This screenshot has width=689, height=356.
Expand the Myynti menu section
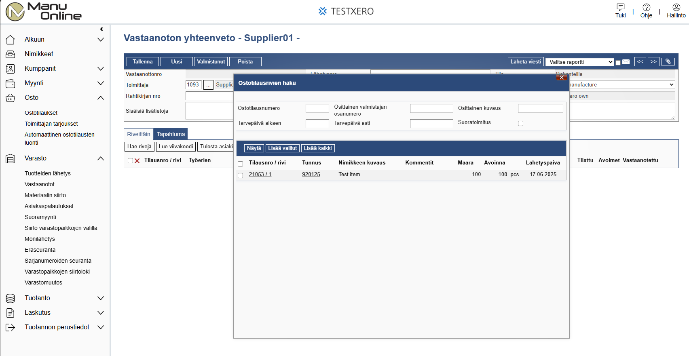[101, 83]
